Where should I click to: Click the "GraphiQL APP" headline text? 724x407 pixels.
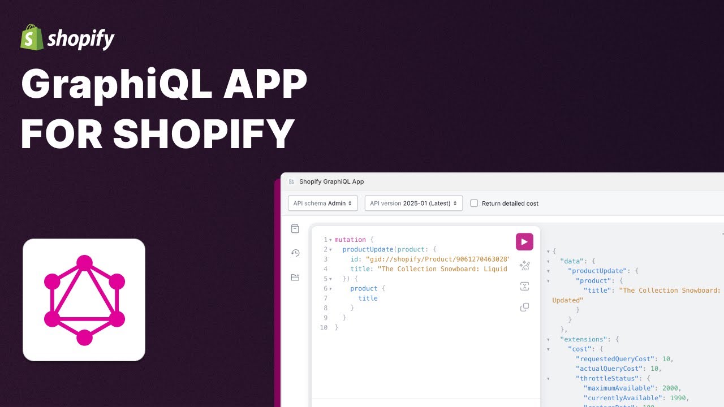pos(164,84)
